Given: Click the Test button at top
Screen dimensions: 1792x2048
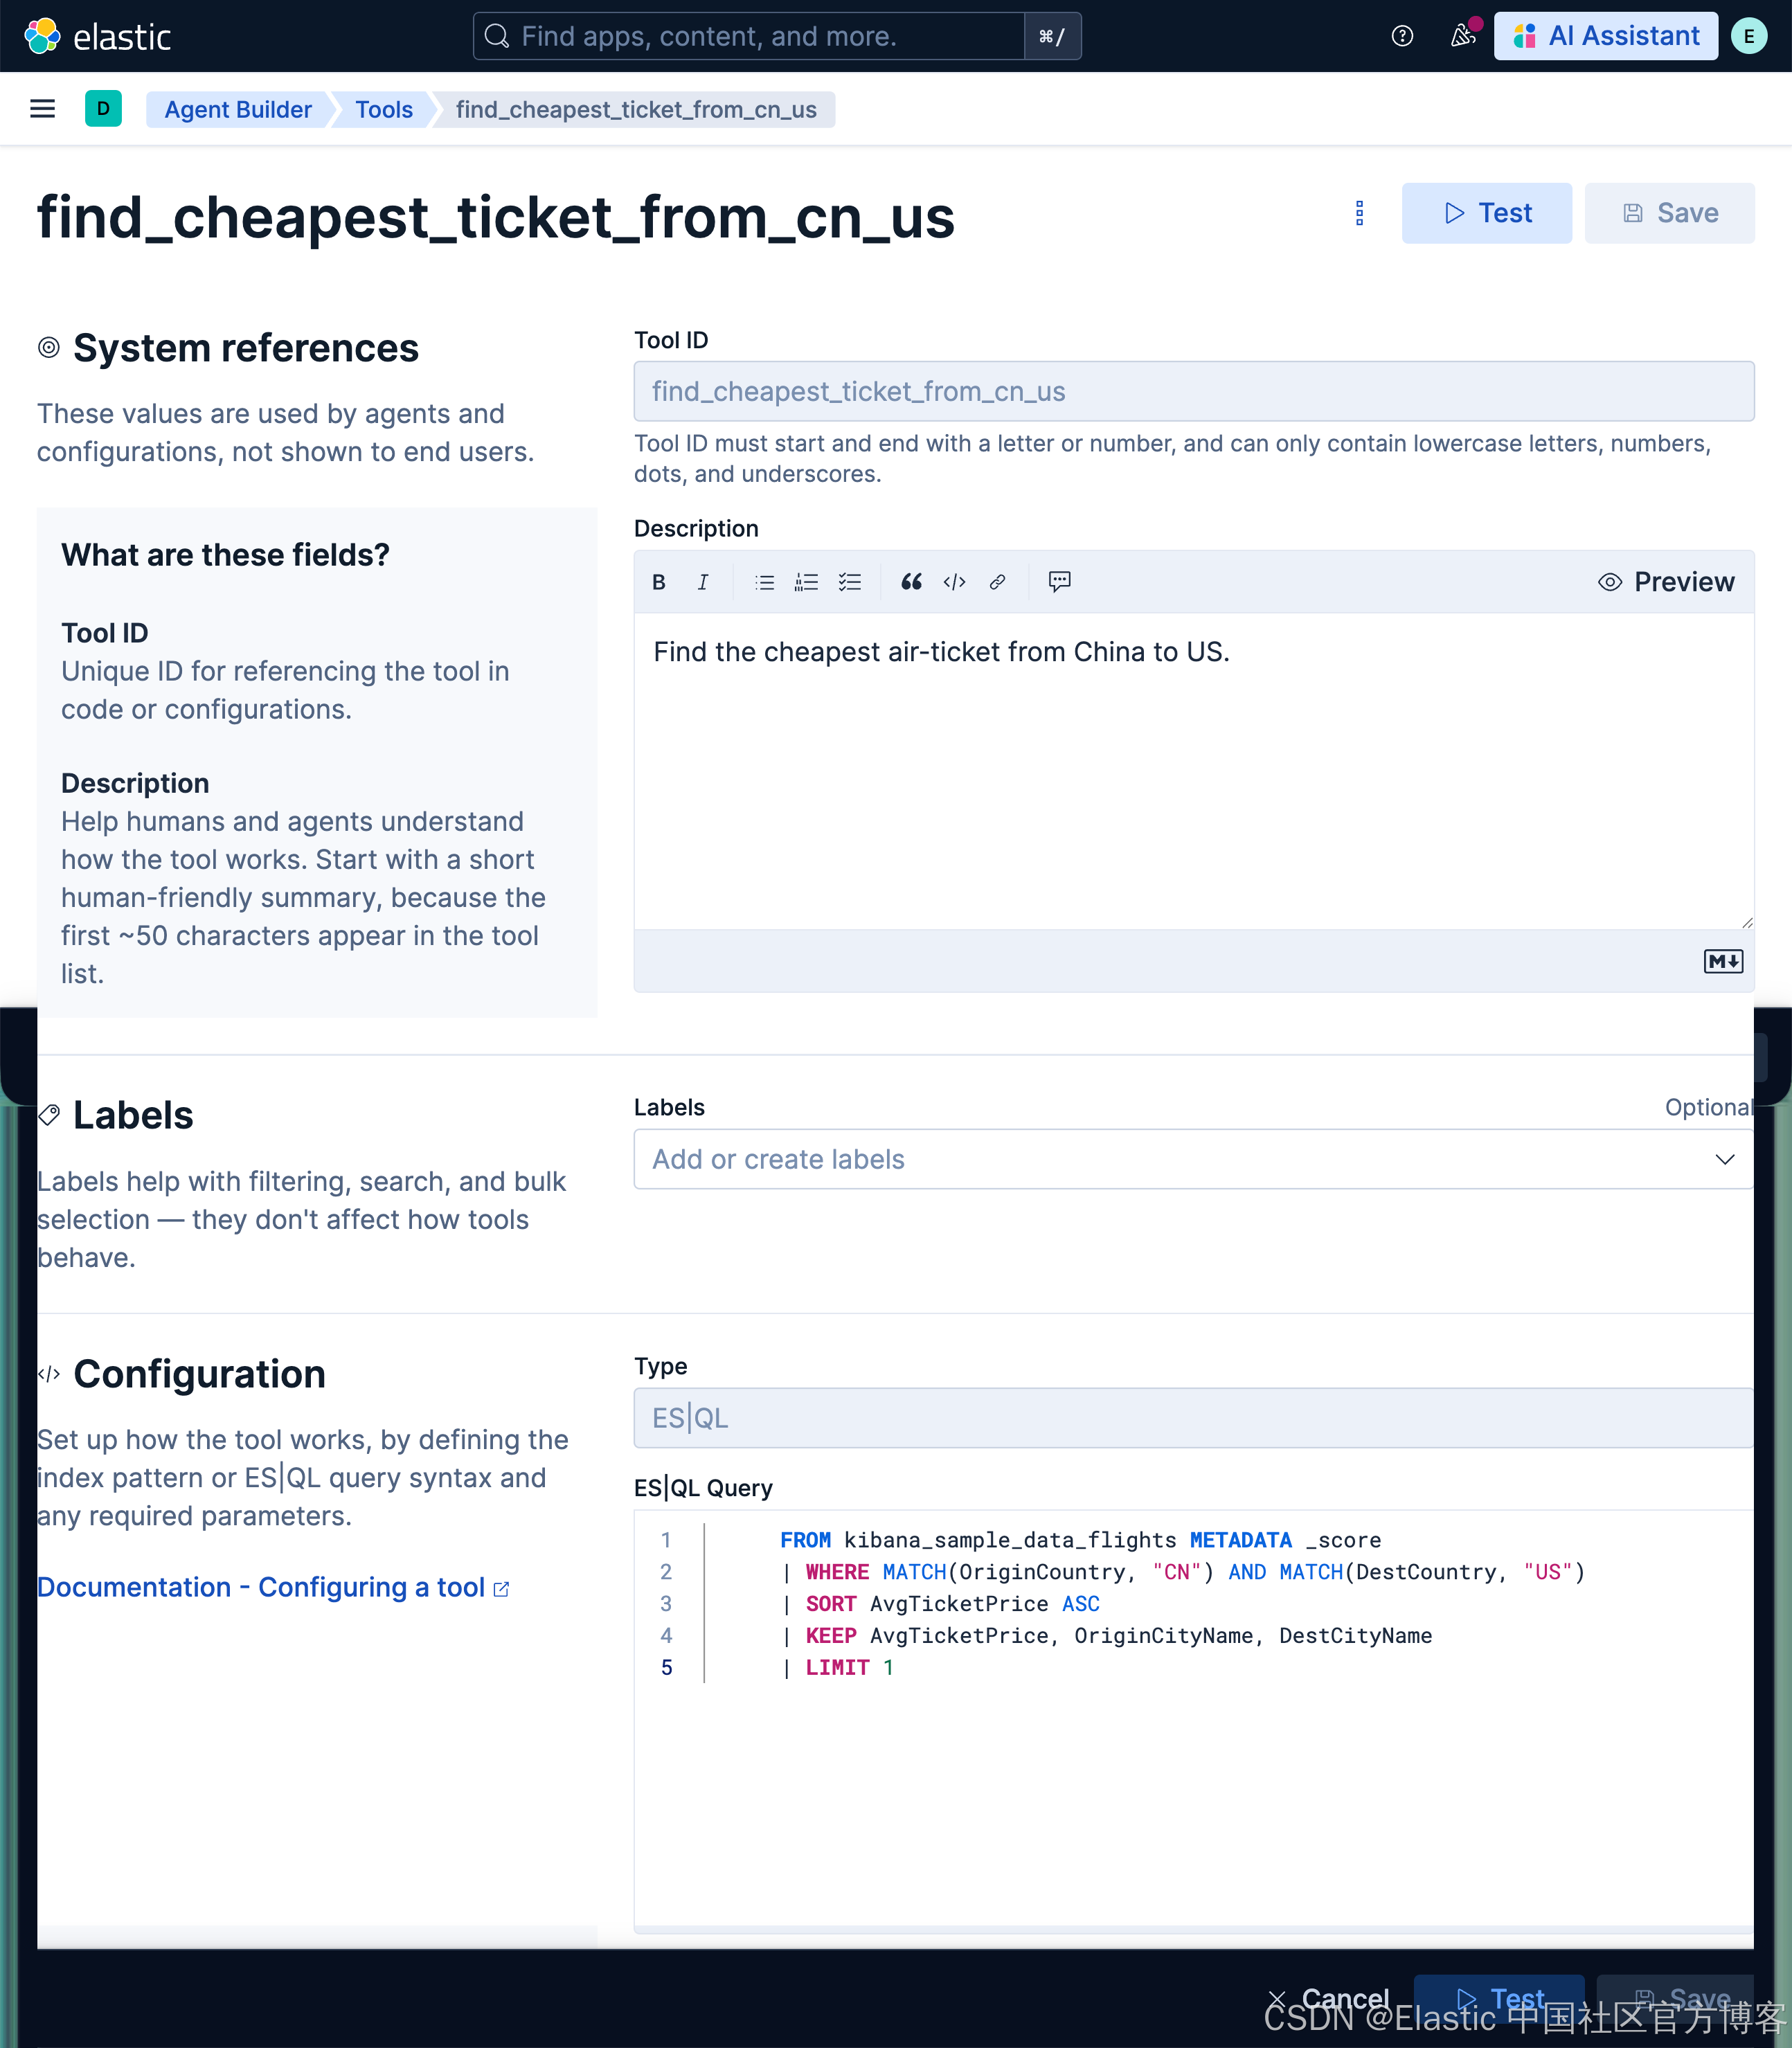Looking at the screenshot, I should point(1486,213).
